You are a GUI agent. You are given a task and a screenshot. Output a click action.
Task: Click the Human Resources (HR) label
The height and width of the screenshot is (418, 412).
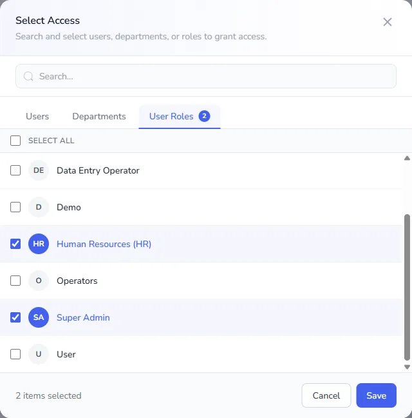point(104,244)
